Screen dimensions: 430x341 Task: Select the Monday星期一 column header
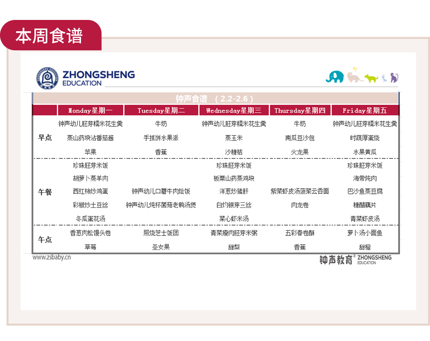tap(90, 110)
